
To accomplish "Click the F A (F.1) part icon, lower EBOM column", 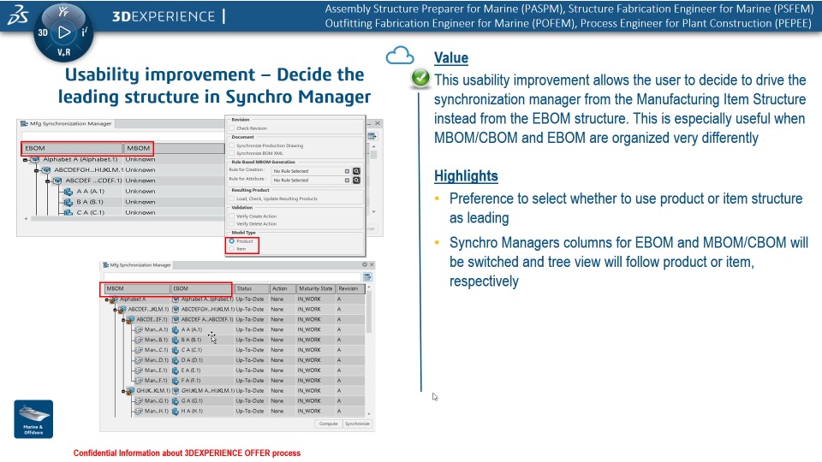I will pos(176,381).
